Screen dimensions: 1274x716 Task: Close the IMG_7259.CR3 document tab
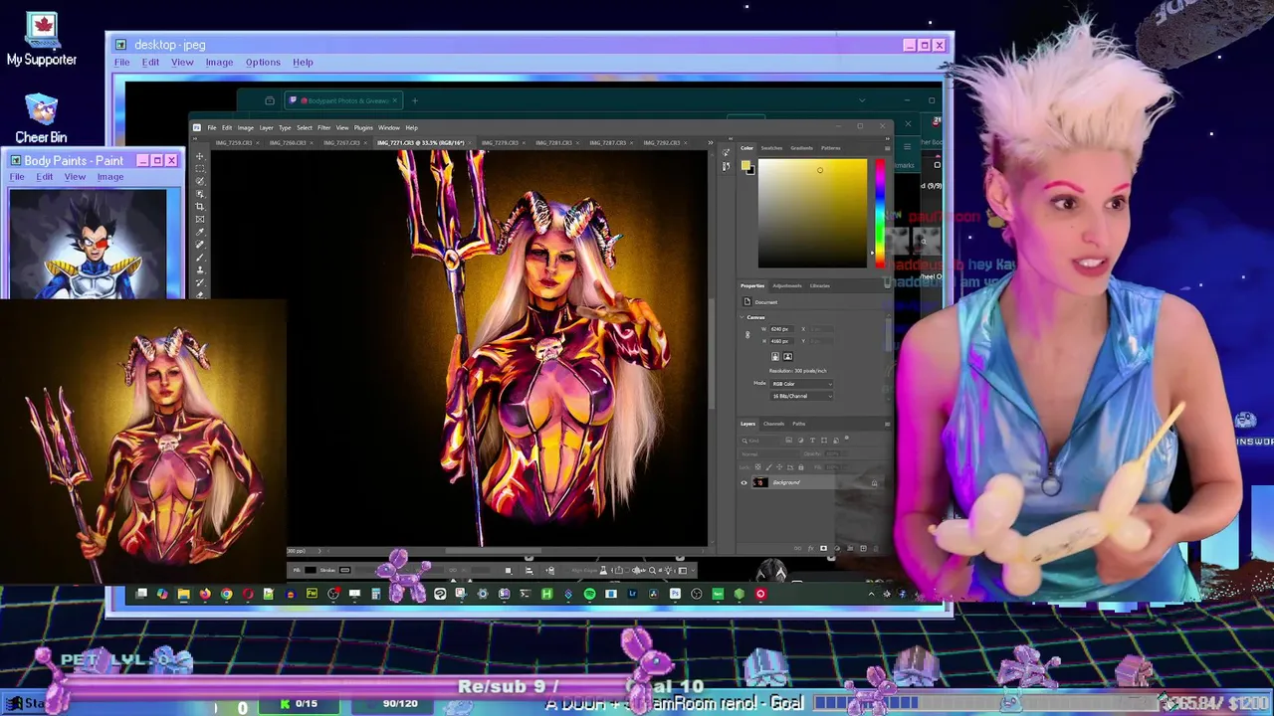(x=258, y=142)
